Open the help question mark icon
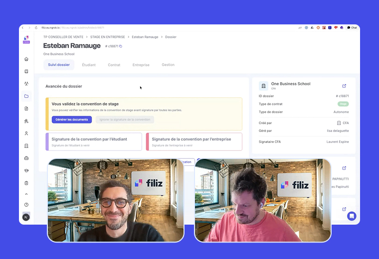The height and width of the screenshot is (259, 379). (x=26, y=205)
